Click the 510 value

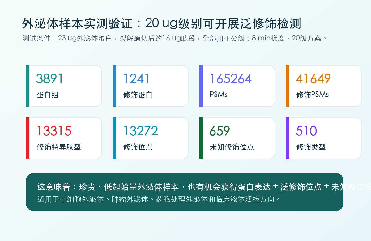(306, 131)
